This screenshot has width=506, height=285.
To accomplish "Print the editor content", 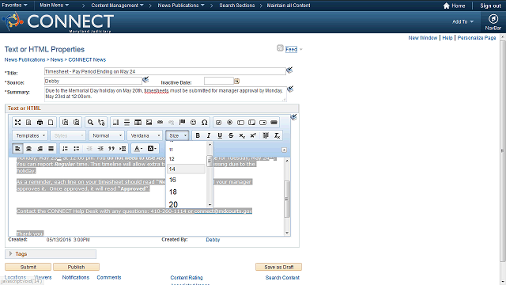I will point(40,123).
